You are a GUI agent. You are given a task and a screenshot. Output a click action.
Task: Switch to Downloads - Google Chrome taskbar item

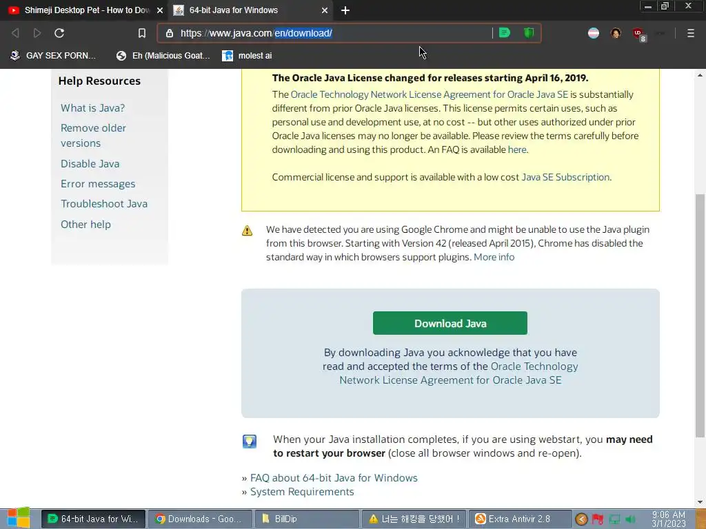tap(200, 519)
